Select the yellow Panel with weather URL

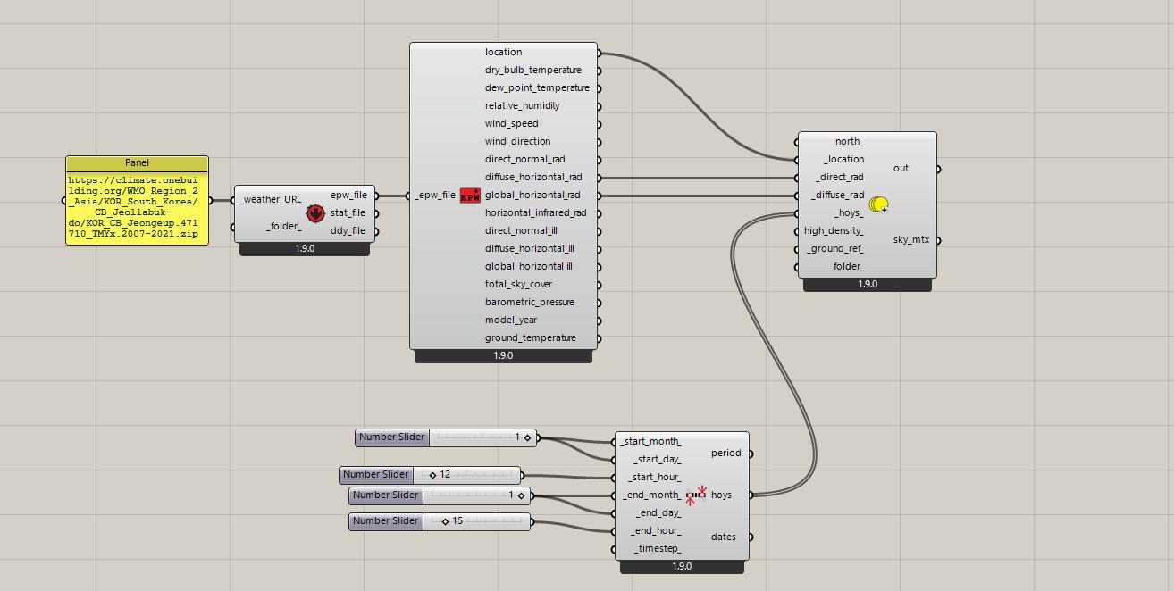point(137,208)
